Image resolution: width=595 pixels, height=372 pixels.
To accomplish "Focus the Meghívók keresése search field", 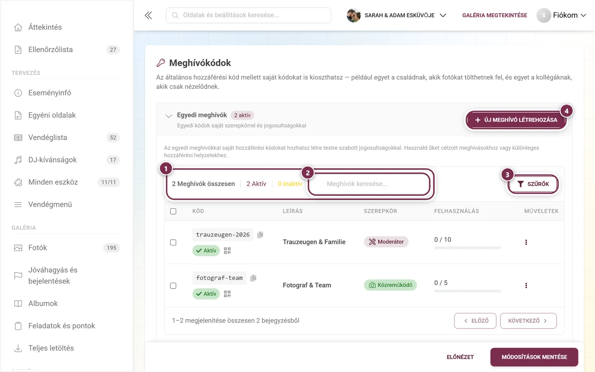I will click(x=369, y=184).
